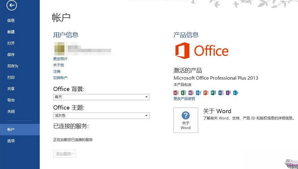
Task: Click the 切换帐户 link
Action: 60,77
